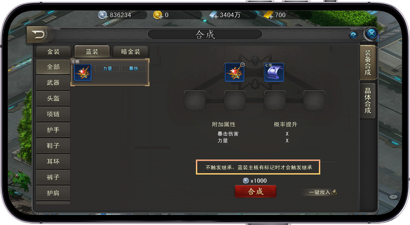Screen dimensions: 410x225
Task: Switch to the 金装 tab
Action: click(x=53, y=52)
